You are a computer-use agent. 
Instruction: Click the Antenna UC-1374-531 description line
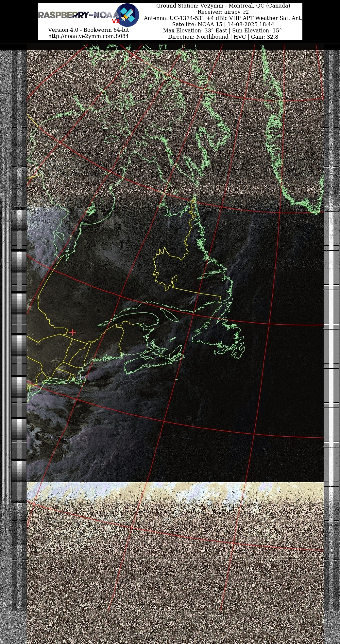pyautogui.click(x=223, y=18)
